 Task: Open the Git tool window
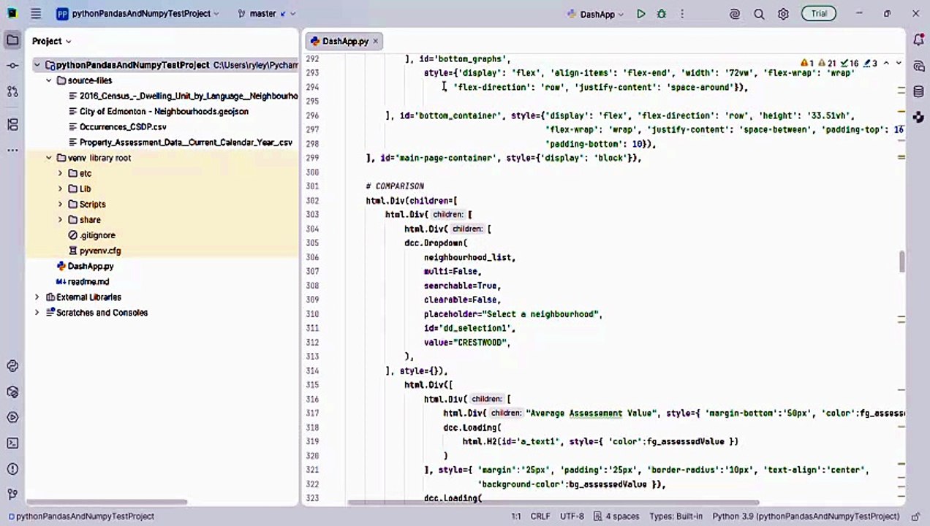tap(12, 494)
